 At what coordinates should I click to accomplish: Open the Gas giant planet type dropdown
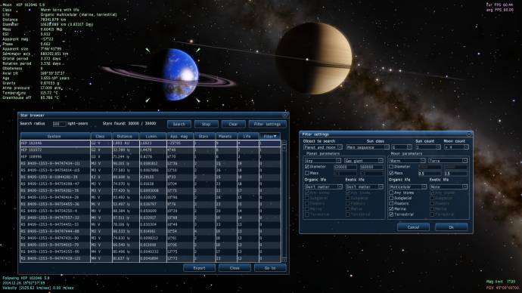364,160
